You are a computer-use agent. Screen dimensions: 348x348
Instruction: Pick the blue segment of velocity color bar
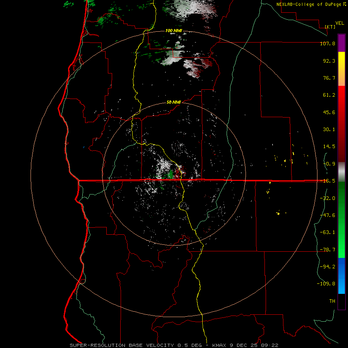point(341,276)
